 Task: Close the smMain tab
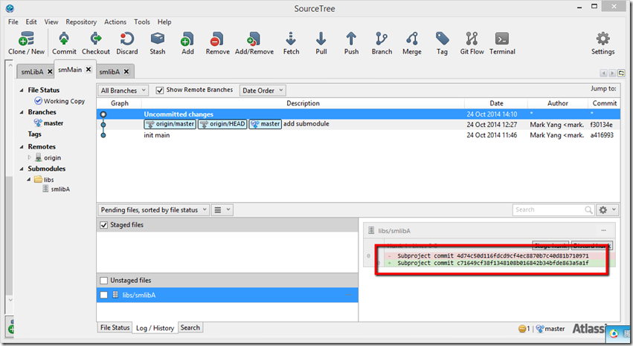pos(89,69)
